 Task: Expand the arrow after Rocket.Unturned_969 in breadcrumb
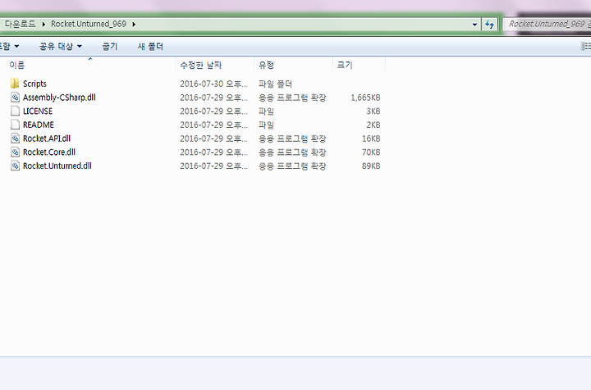pos(134,24)
